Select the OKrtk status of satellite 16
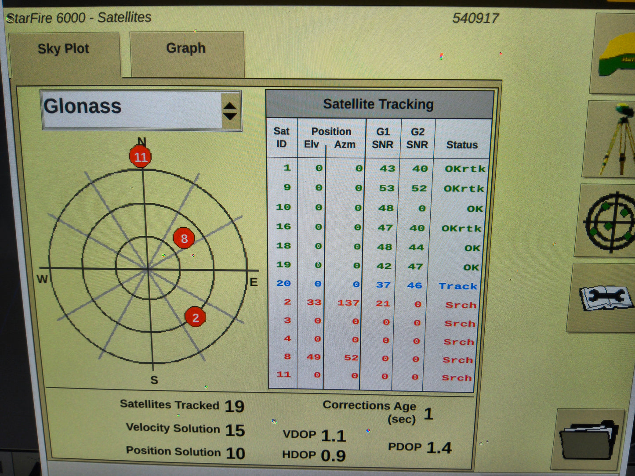The image size is (635, 476). pos(461,228)
